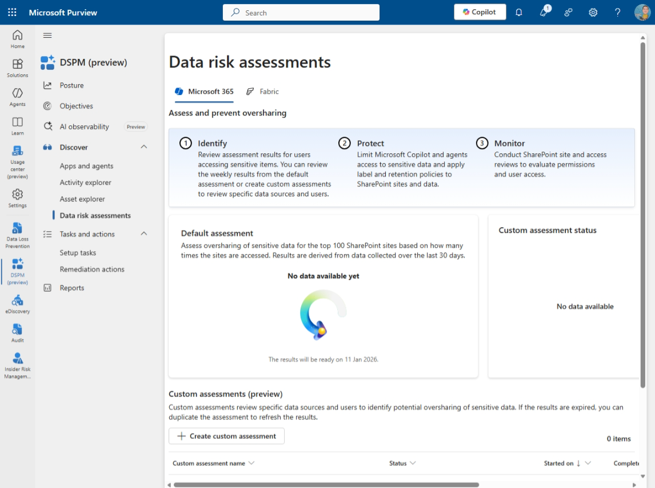Go to eDiscovery in left rail
The image size is (655, 488).
click(18, 304)
